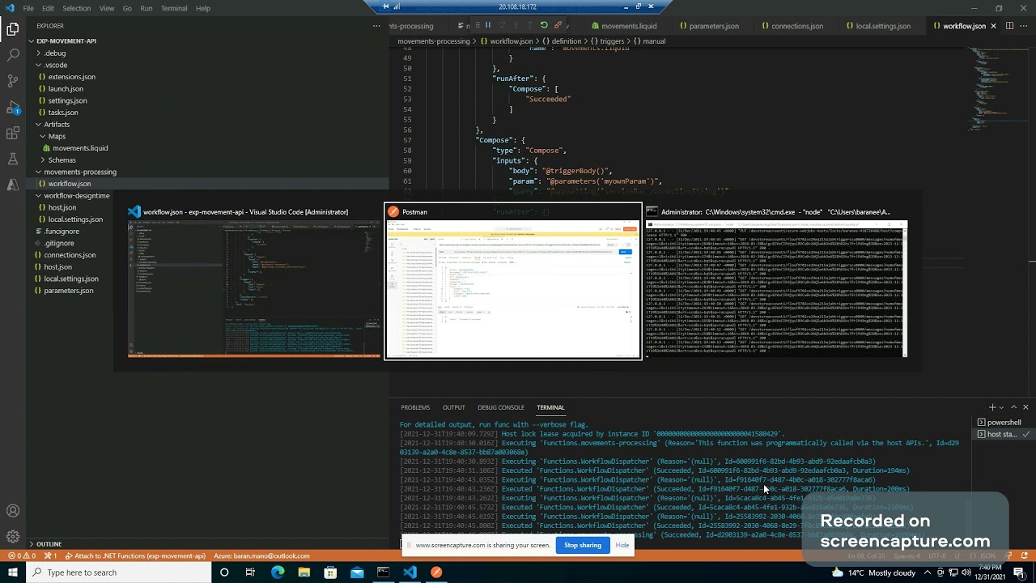This screenshot has width=1036, height=583.
Task: Pause the debug session
Action: point(487,25)
